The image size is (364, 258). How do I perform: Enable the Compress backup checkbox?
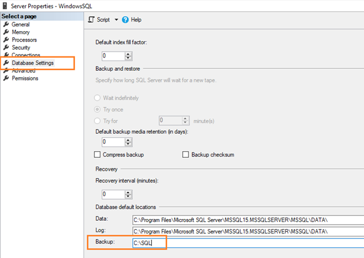[x=97, y=154]
